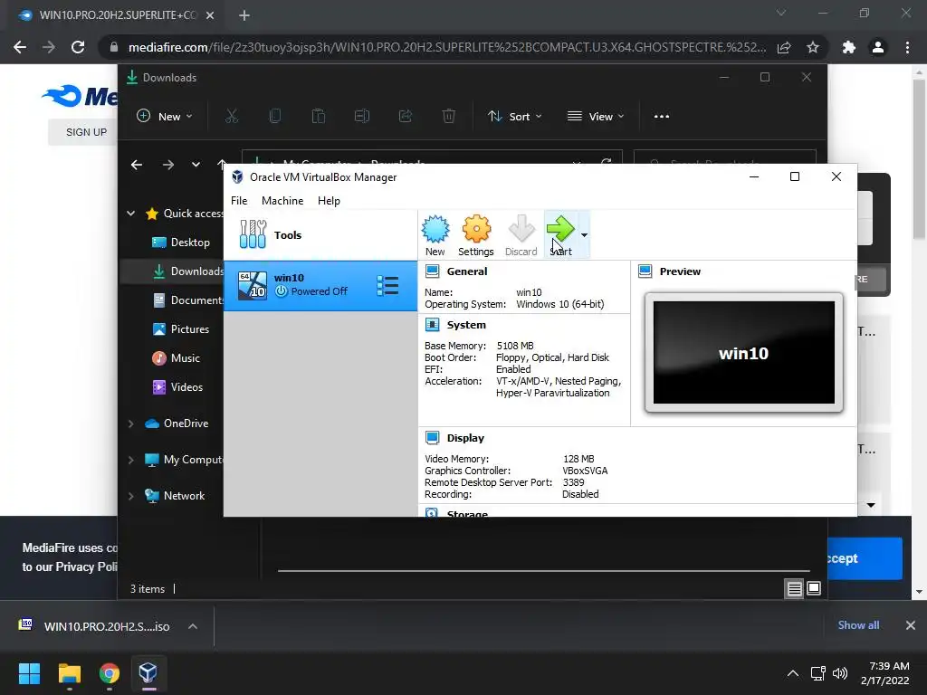The width and height of the screenshot is (927, 695).
Task: Click the Cut scissors icon in Explorer
Action: (232, 117)
